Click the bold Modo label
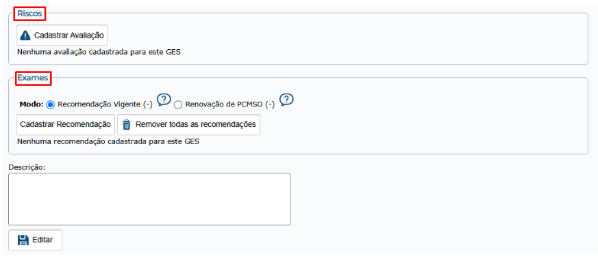The width and height of the screenshot is (598, 256). [x=32, y=105]
